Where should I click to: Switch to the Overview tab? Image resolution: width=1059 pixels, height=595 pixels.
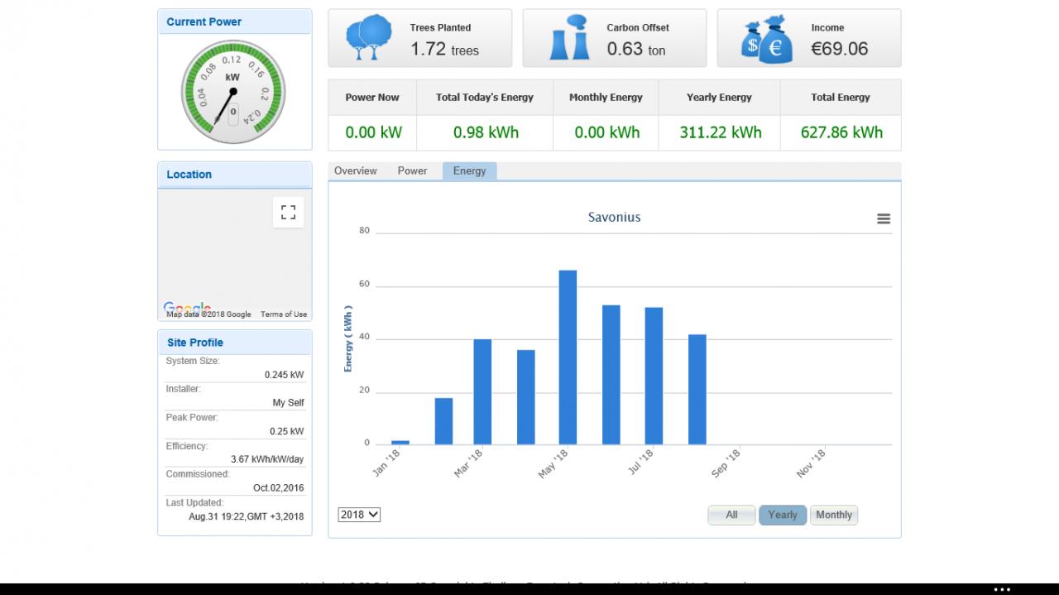(356, 171)
